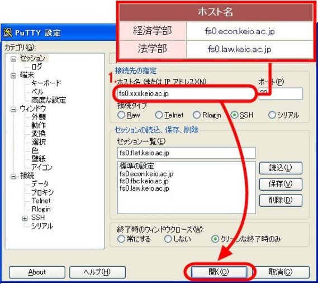
Task: Select the Rlogin radio button
Action: [197, 115]
